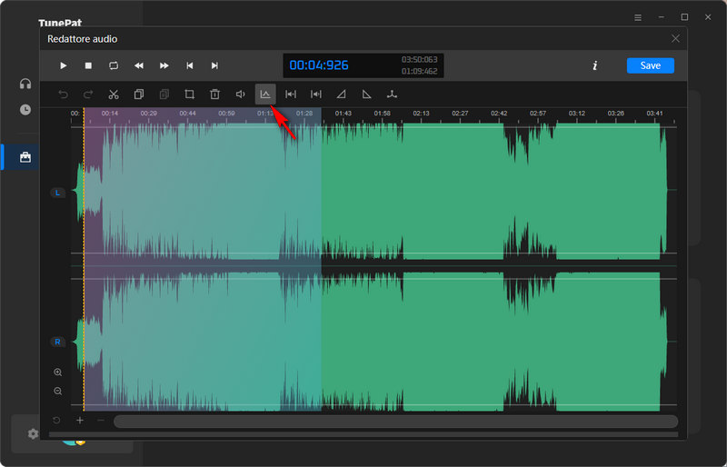
Task: Stop audio playback
Action: [x=88, y=65]
